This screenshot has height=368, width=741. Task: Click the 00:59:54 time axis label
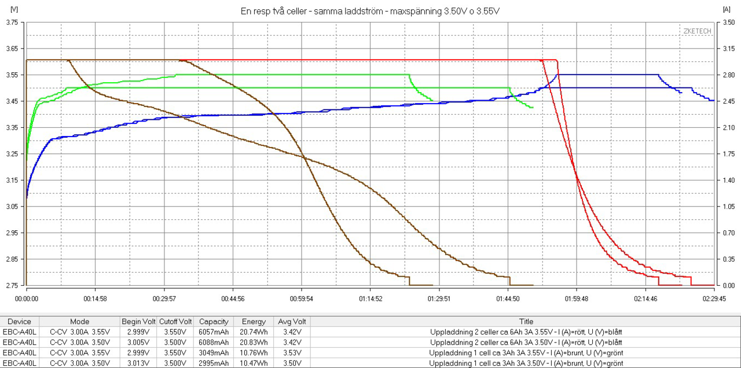coord(301,299)
